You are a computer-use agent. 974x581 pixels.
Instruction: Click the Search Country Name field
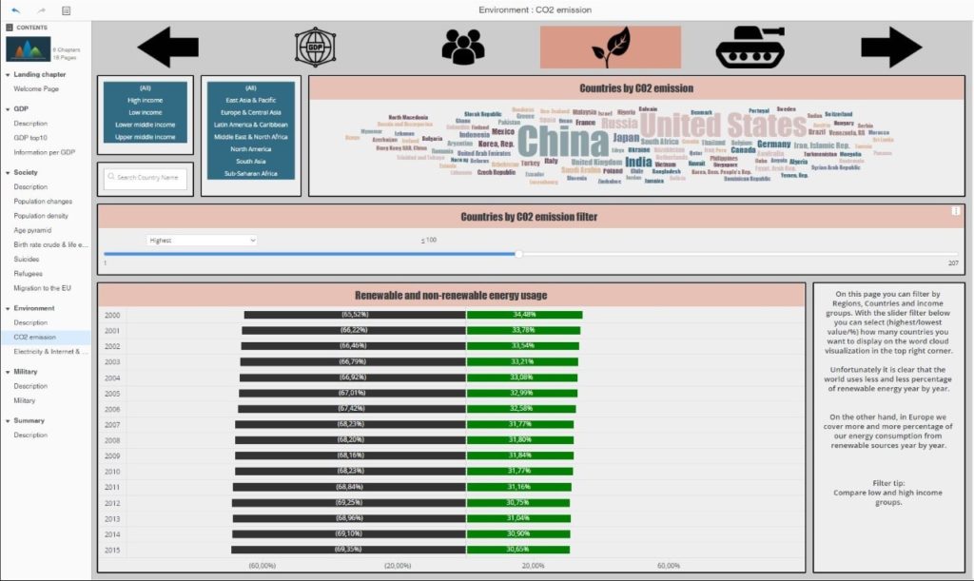tap(146, 178)
